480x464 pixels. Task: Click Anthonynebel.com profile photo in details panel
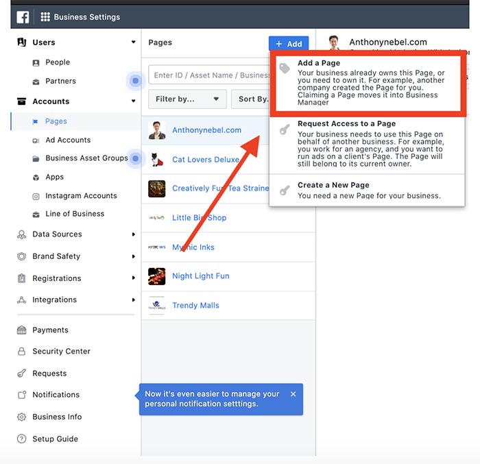(x=335, y=43)
